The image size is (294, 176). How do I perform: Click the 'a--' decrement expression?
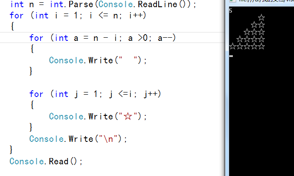pos(165,38)
